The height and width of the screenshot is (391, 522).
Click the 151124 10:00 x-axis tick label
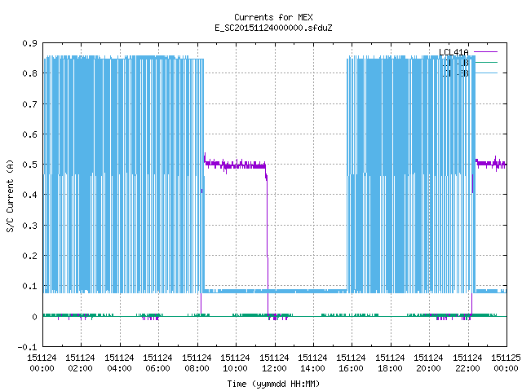236,363
